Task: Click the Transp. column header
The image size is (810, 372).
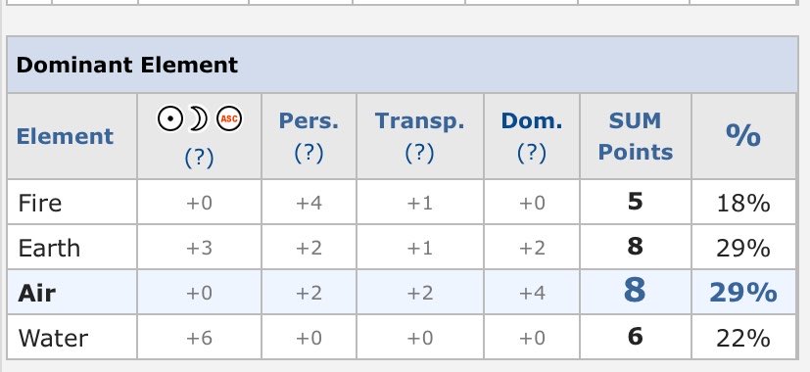Action: [x=419, y=121]
